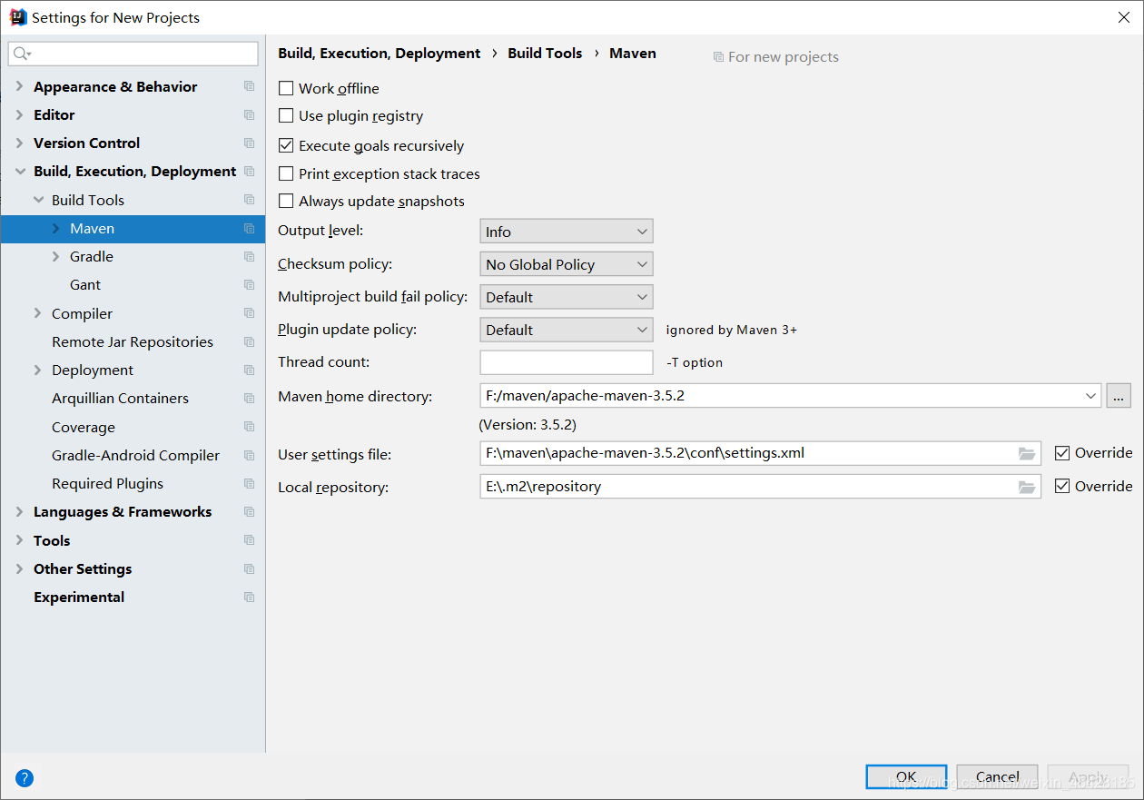Screen dimensions: 1144x800
Task: Click Build Tools in the breadcrumb
Action: click(545, 53)
